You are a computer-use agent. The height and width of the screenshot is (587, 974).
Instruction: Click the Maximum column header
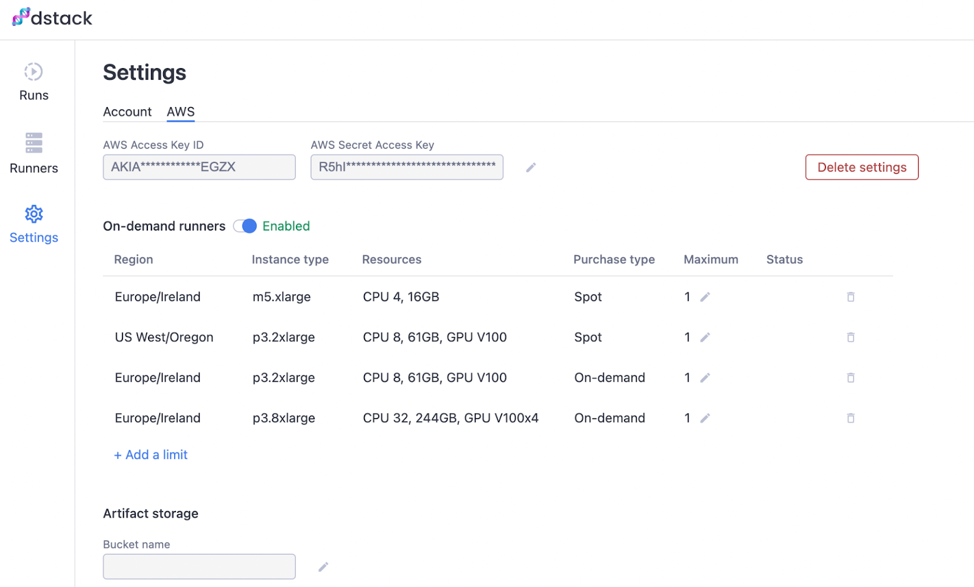710,260
